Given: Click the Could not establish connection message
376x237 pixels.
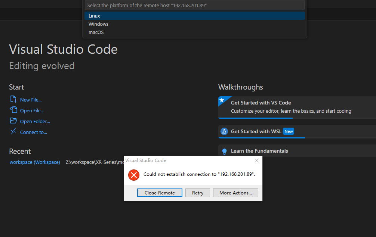Looking at the screenshot, I should pos(199,174).
